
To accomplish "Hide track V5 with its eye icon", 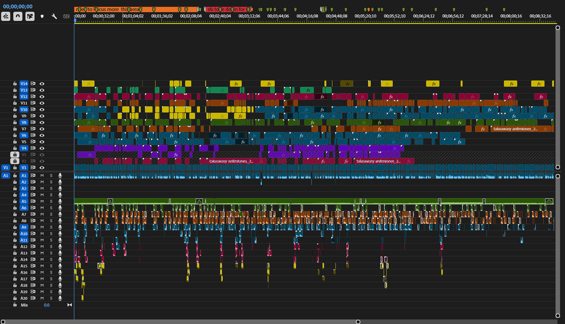I will (42, 142).
